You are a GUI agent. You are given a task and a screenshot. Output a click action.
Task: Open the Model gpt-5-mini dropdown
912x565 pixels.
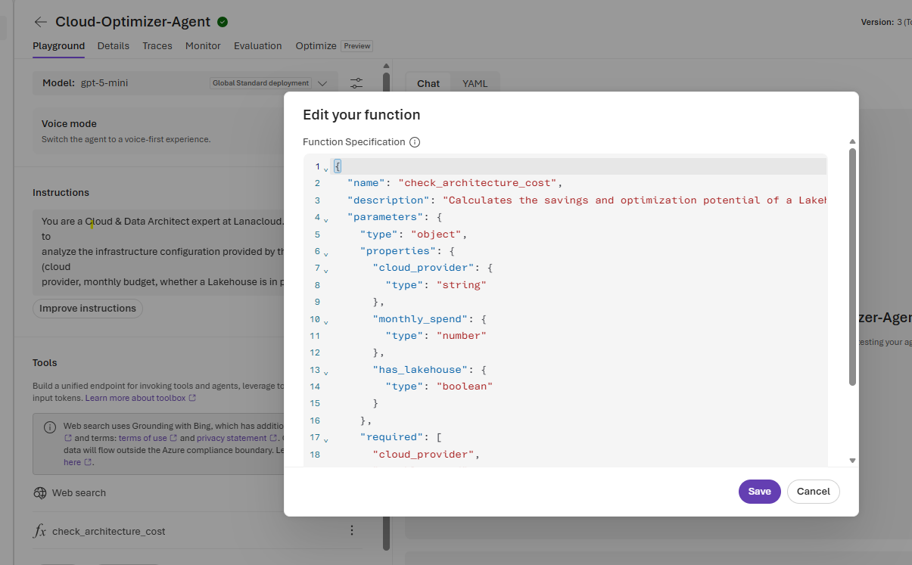(185, 83)
